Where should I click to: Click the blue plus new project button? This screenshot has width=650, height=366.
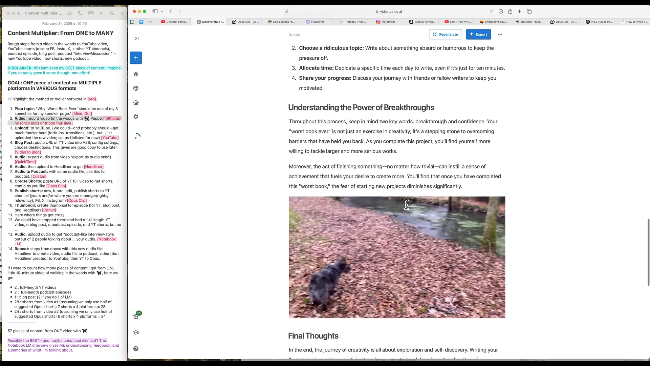[x=136, y=58]
